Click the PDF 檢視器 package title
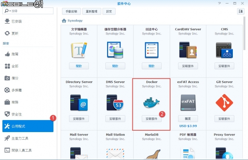The height and width of the screenshot is (160, 248). (x=188, y=134)
